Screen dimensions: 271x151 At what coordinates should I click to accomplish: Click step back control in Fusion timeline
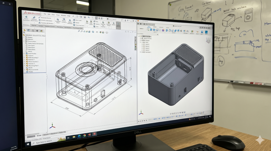pyautogui.click(x=141, y=121)
